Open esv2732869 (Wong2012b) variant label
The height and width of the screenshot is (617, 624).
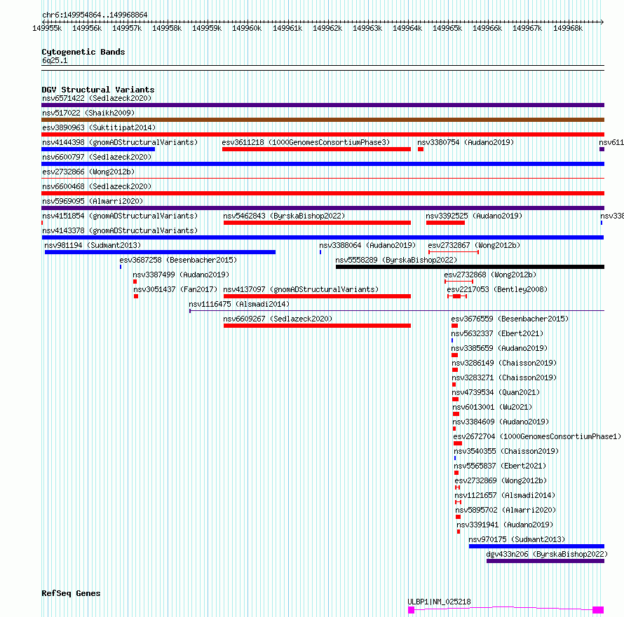pos(501,480)
